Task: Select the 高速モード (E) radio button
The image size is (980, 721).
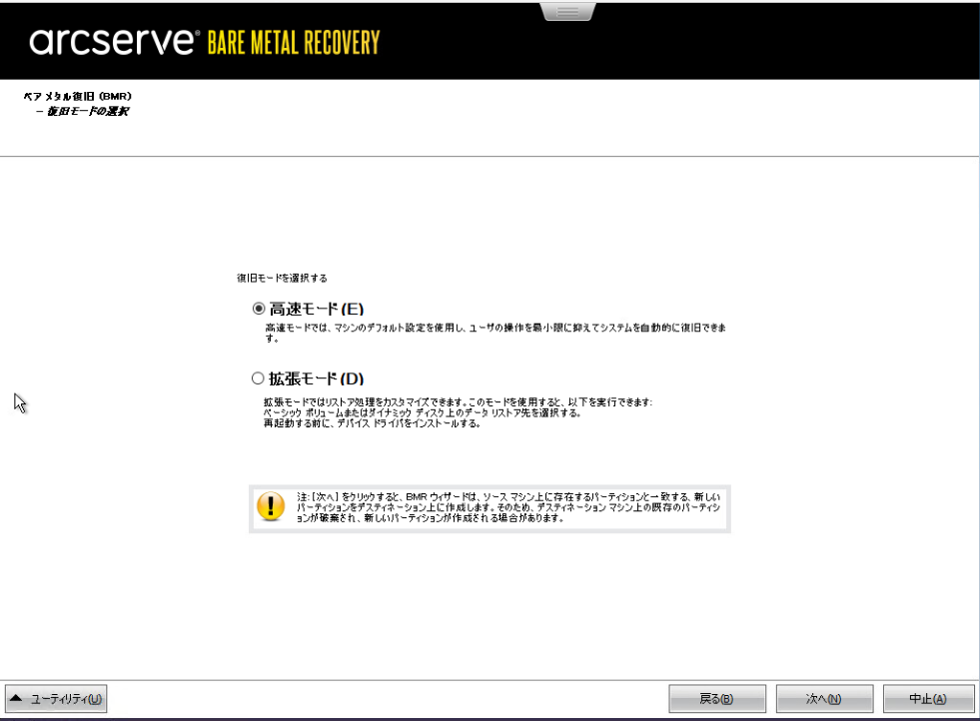Action: point(258,309)
